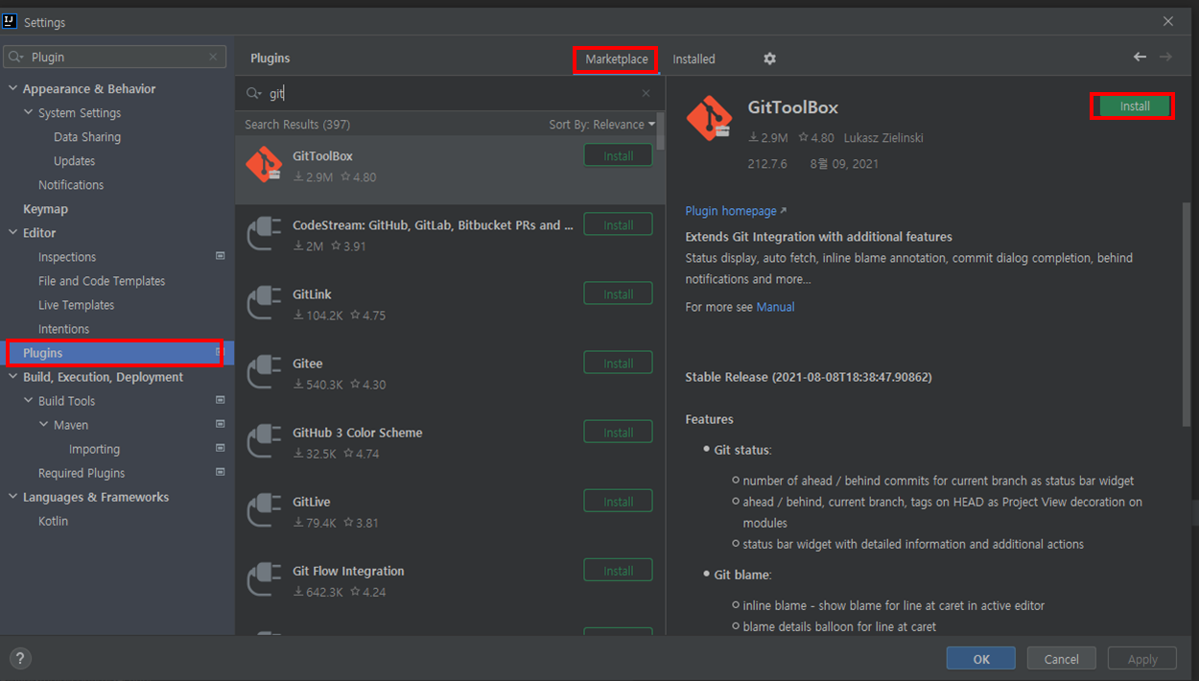
Task: Collapse the Editor section
Action: tap(12, 233)
